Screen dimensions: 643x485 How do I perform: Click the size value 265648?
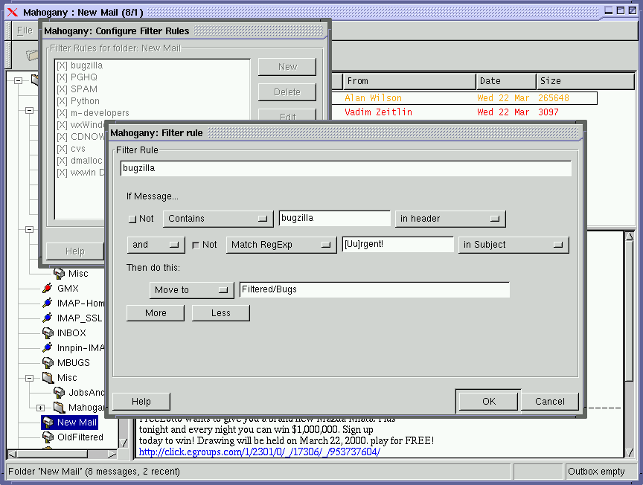554,98
